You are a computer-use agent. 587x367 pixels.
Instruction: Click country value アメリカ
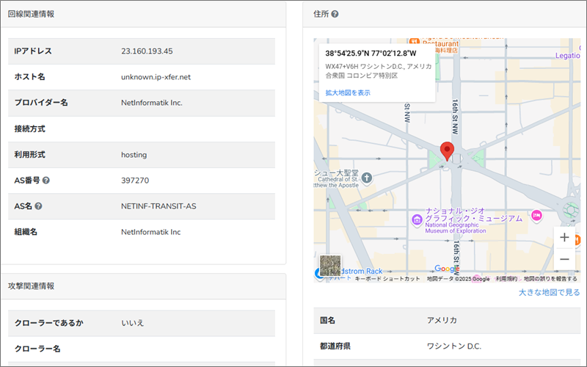(x=442, y=320)
